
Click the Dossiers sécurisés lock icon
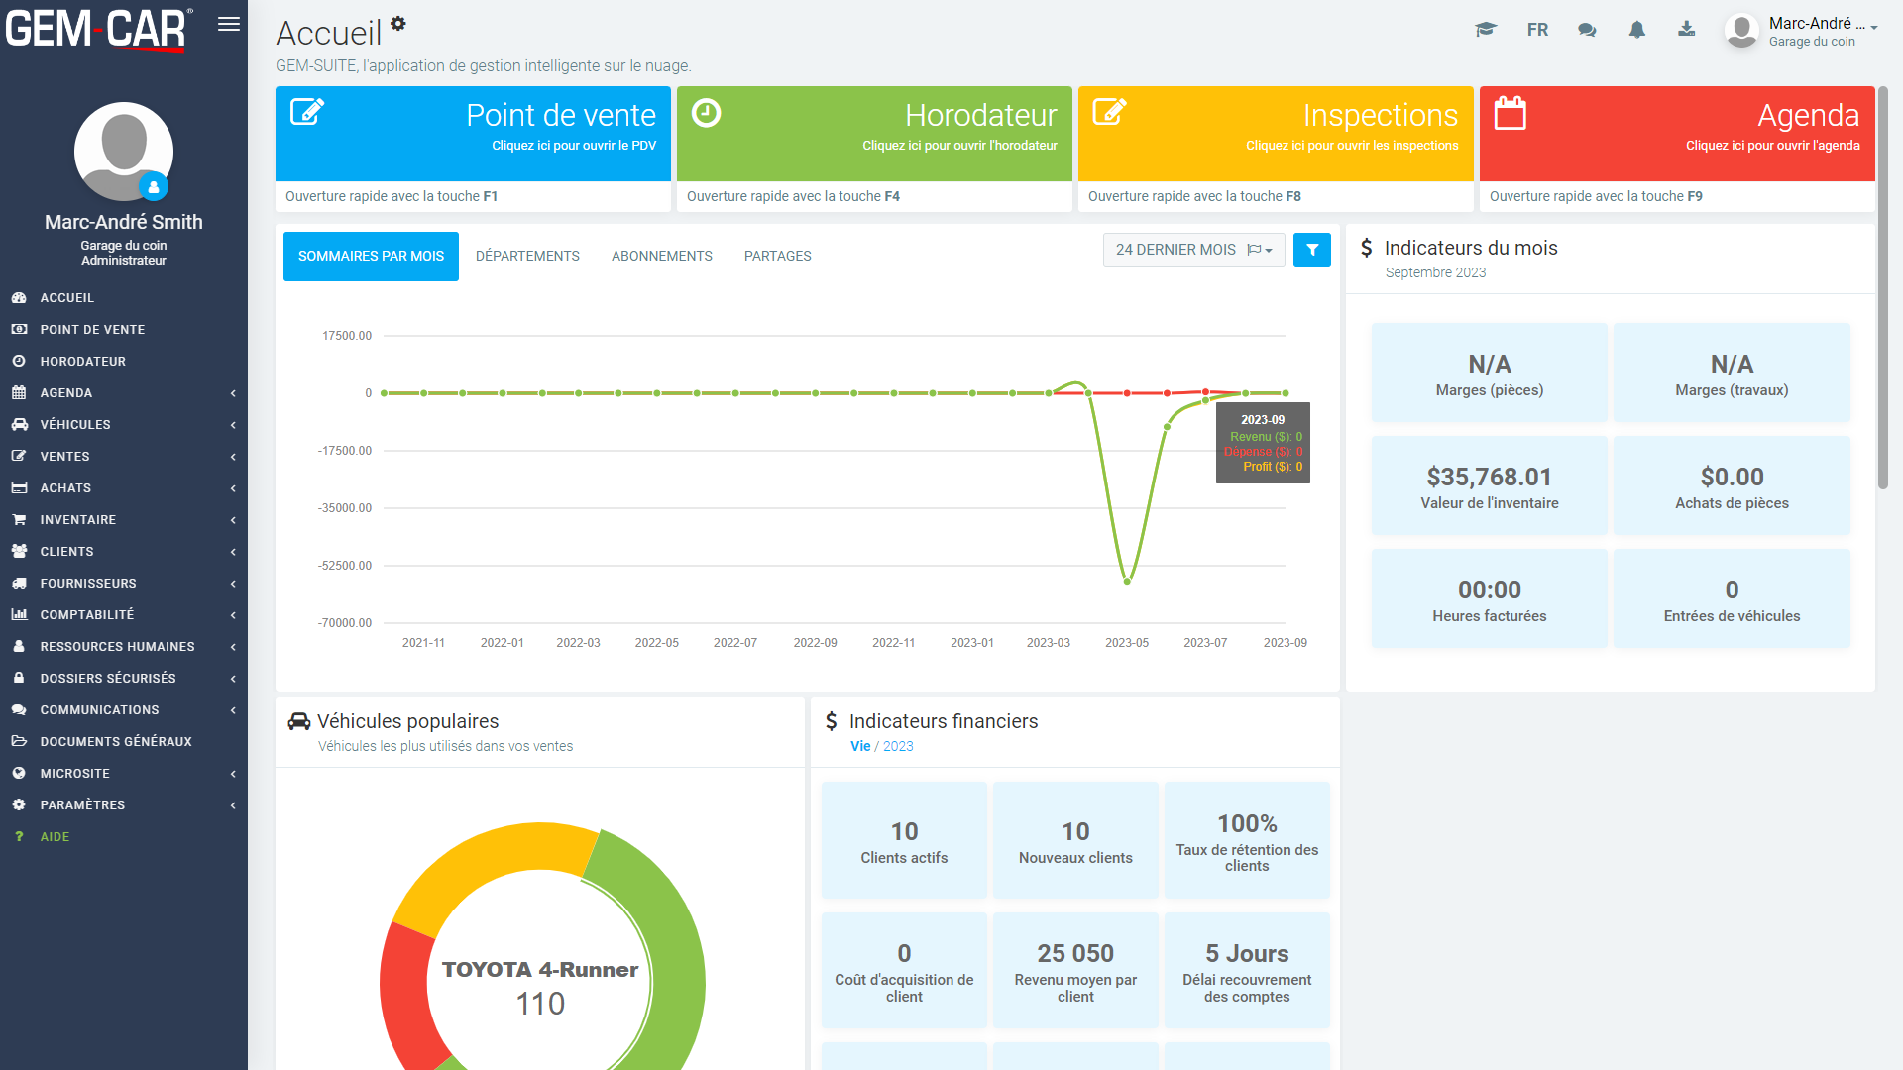19,678
